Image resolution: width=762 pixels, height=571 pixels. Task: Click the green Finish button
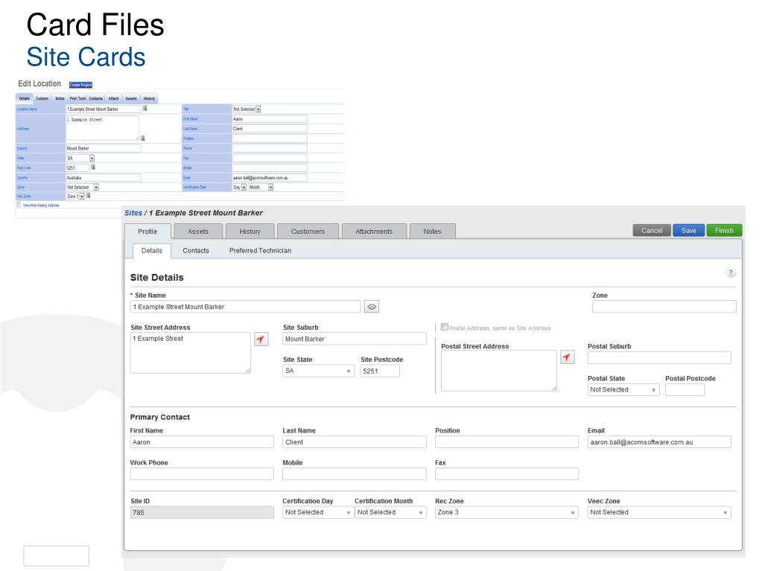(724, 231)
